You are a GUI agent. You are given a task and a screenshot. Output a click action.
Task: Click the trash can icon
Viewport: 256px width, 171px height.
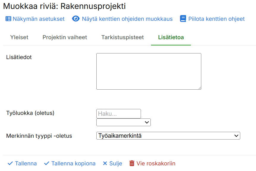[x=132, y=164]
